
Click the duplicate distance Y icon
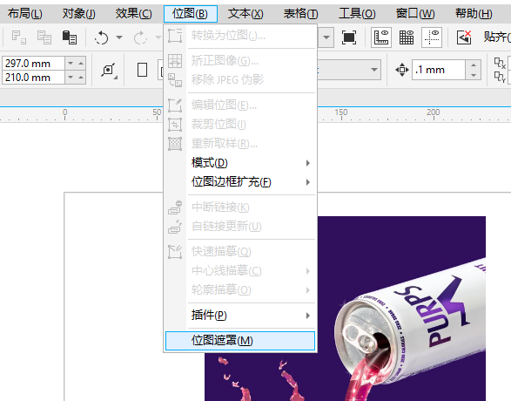[x=500, y=77]
